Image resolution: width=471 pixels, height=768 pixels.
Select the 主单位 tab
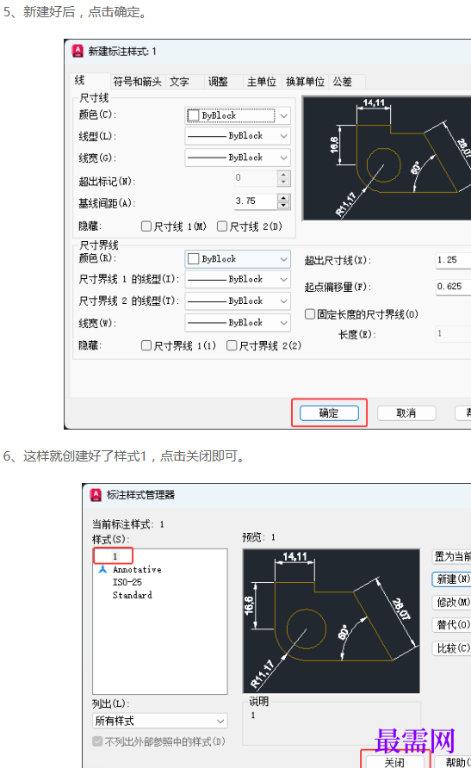coord(262,81)
